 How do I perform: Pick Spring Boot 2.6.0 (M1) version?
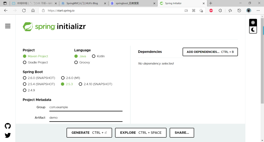click(63, 78)
